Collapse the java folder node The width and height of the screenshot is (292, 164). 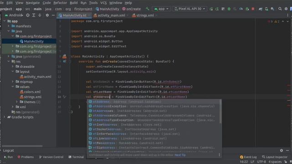tap(9, 31)
